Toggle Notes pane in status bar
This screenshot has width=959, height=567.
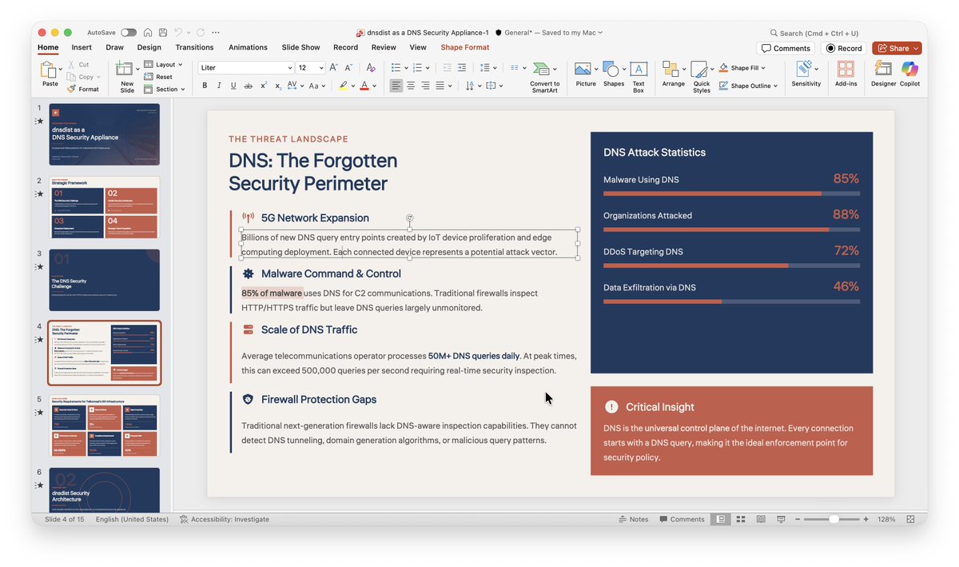click(x=634, y=519)
